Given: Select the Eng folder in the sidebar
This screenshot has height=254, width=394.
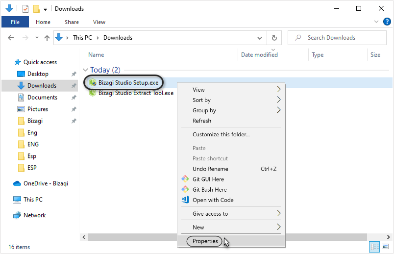Looking at the screenshot, I should pyautogui.click(x=32, y=132).
